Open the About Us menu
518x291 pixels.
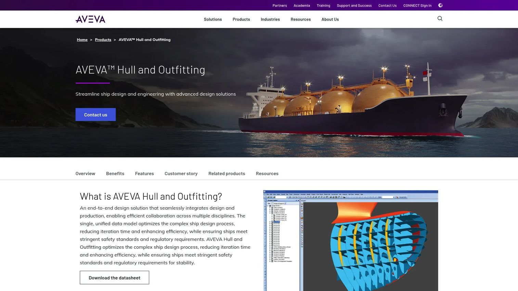[x=330, y=19]
